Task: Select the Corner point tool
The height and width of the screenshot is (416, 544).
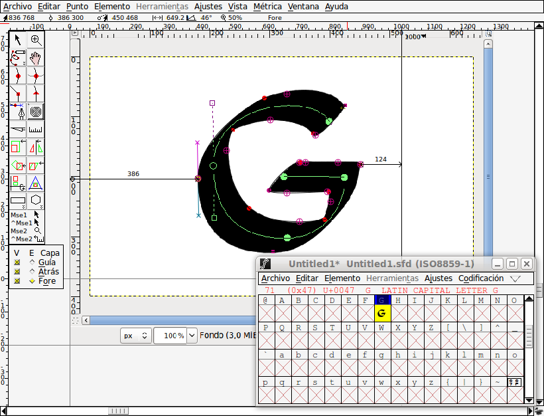Action: [x=18, y=94]
